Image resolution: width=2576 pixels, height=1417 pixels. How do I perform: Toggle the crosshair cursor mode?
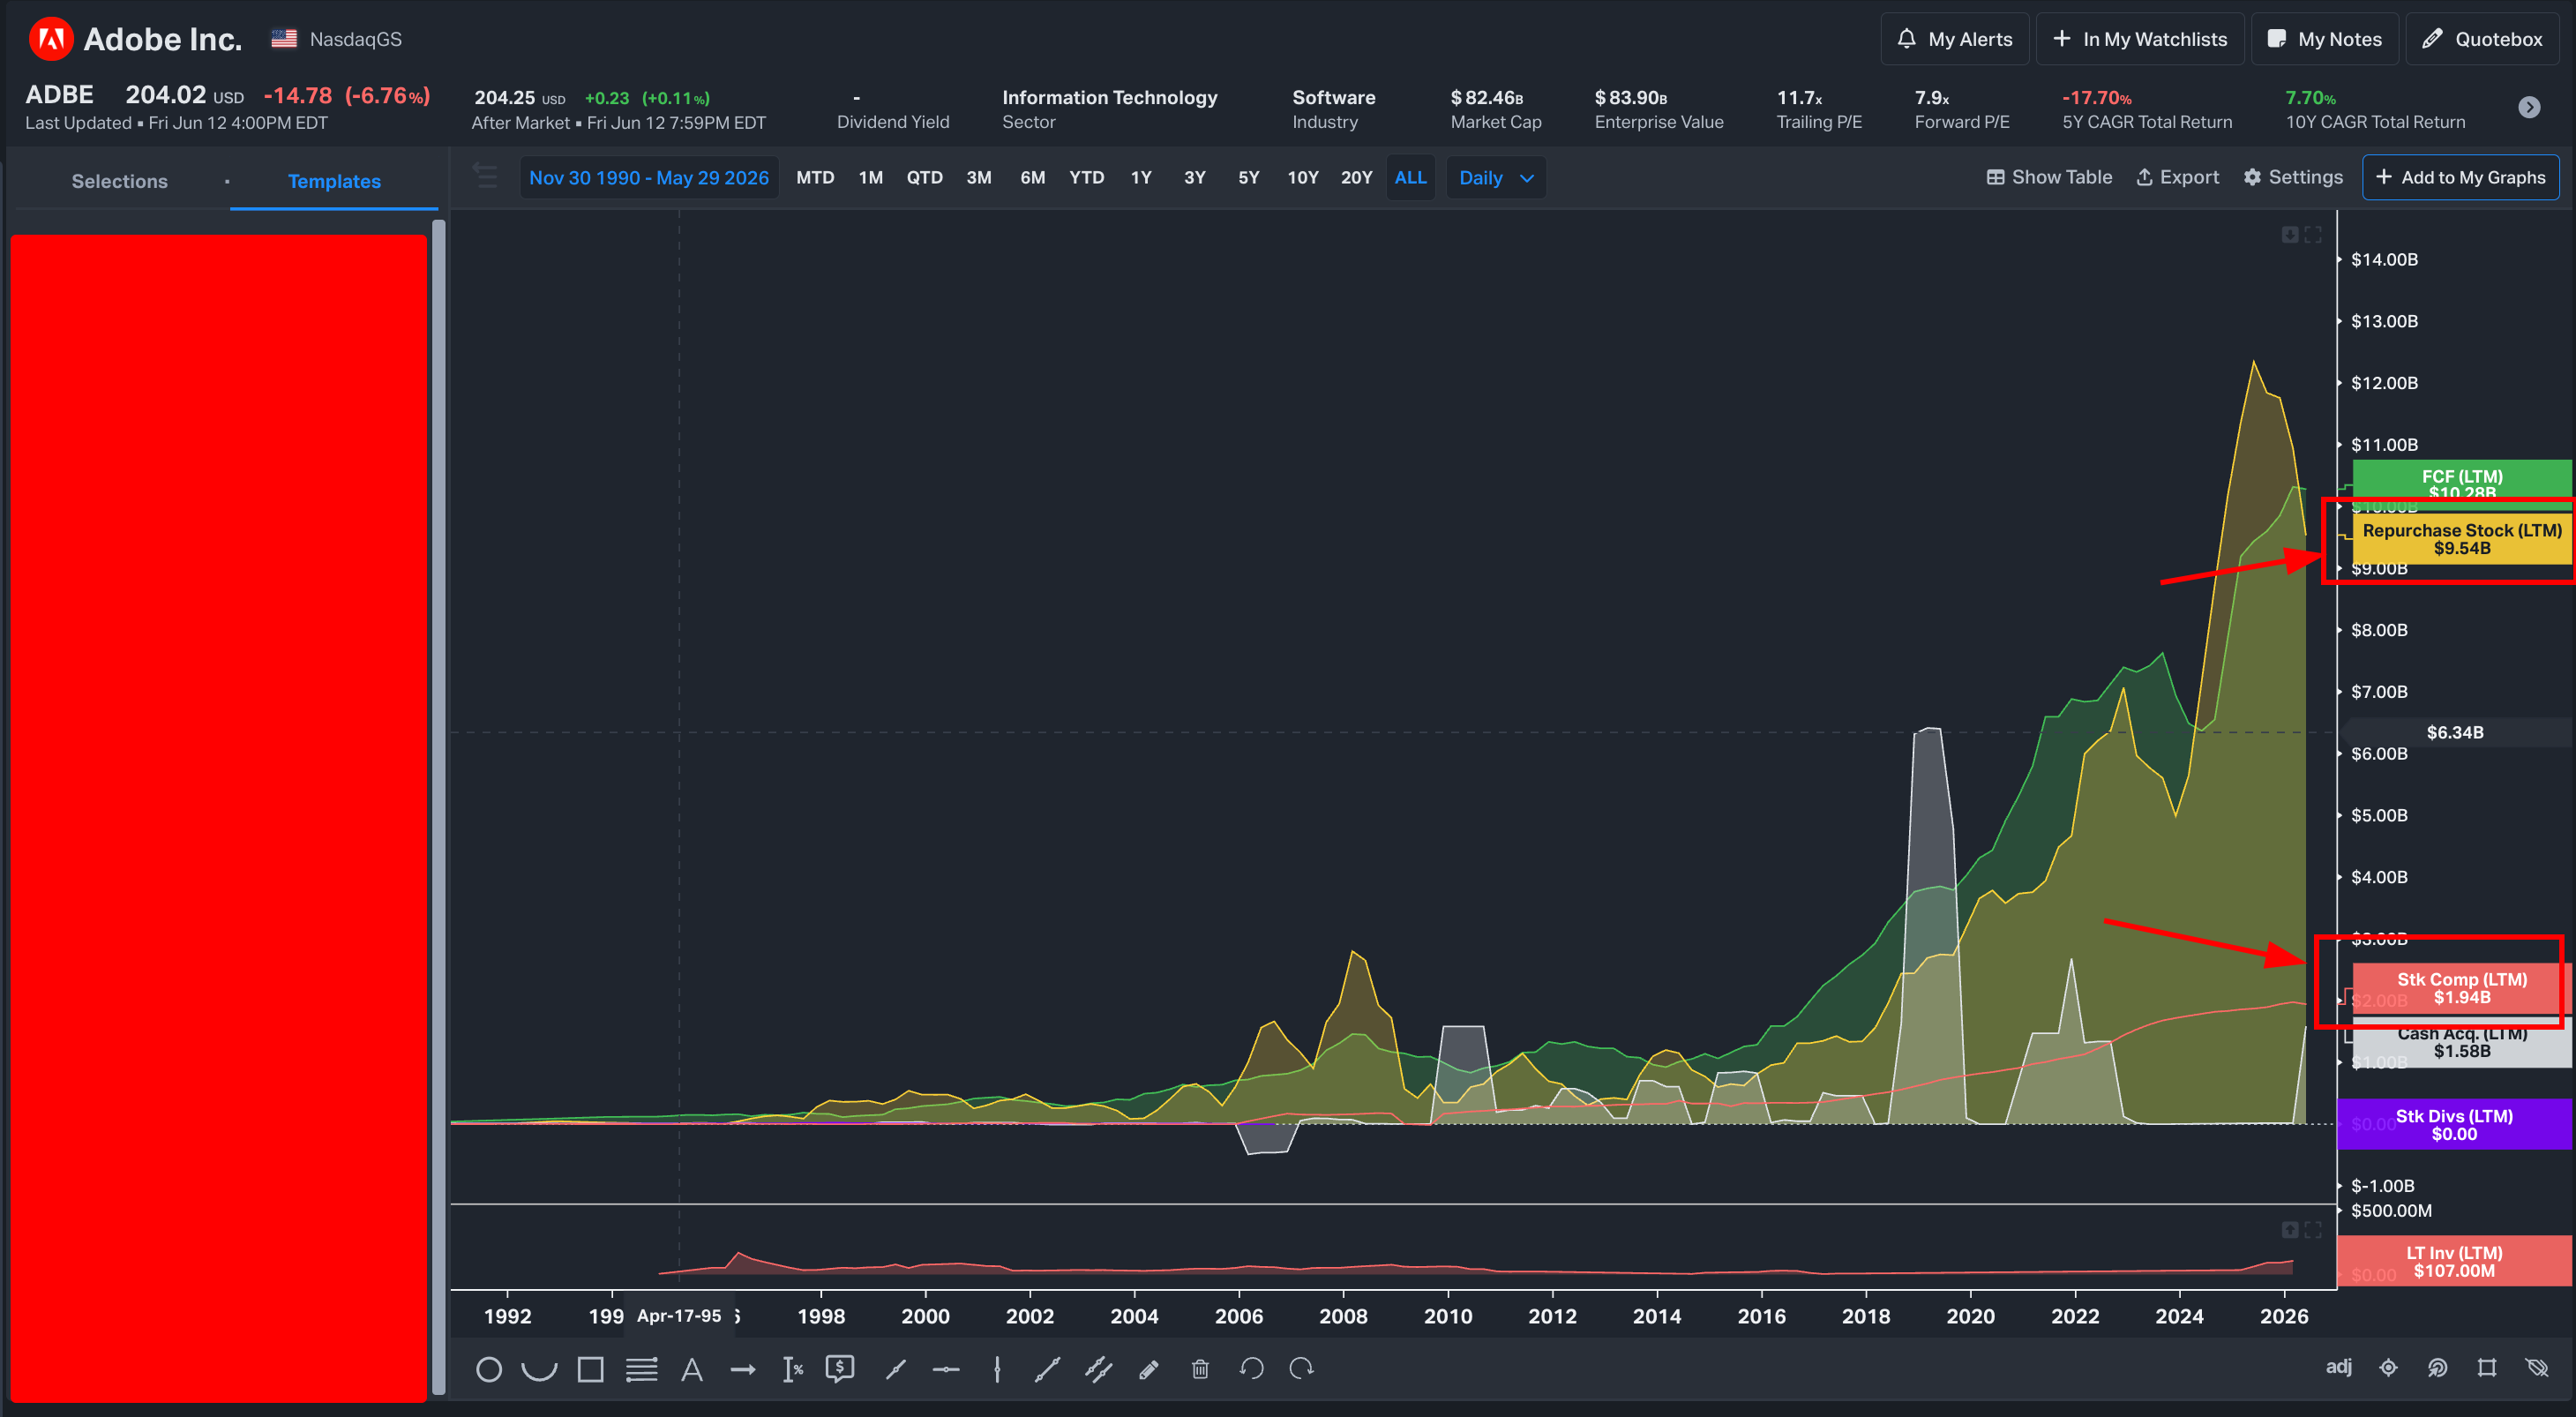tap(2389, 1368)
